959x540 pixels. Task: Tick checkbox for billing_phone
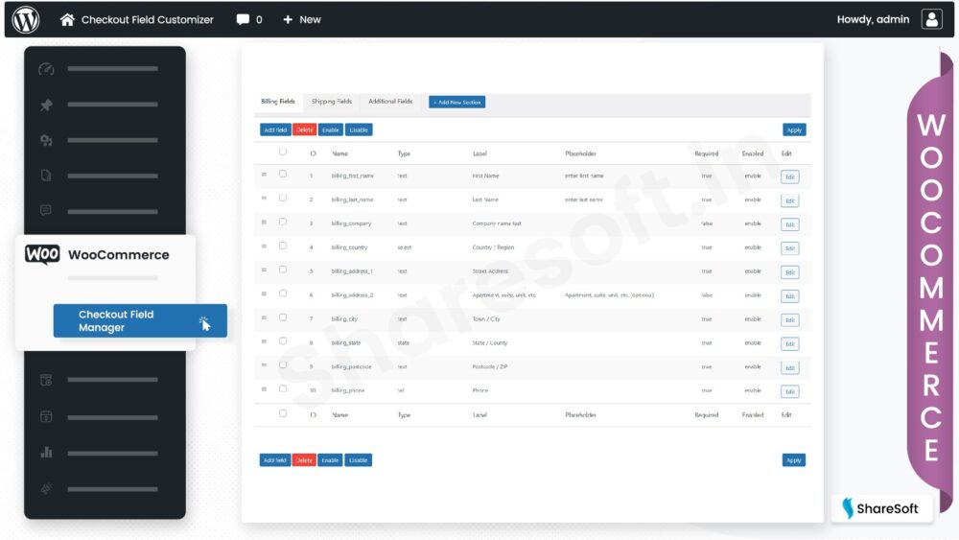tap(283, 389)
